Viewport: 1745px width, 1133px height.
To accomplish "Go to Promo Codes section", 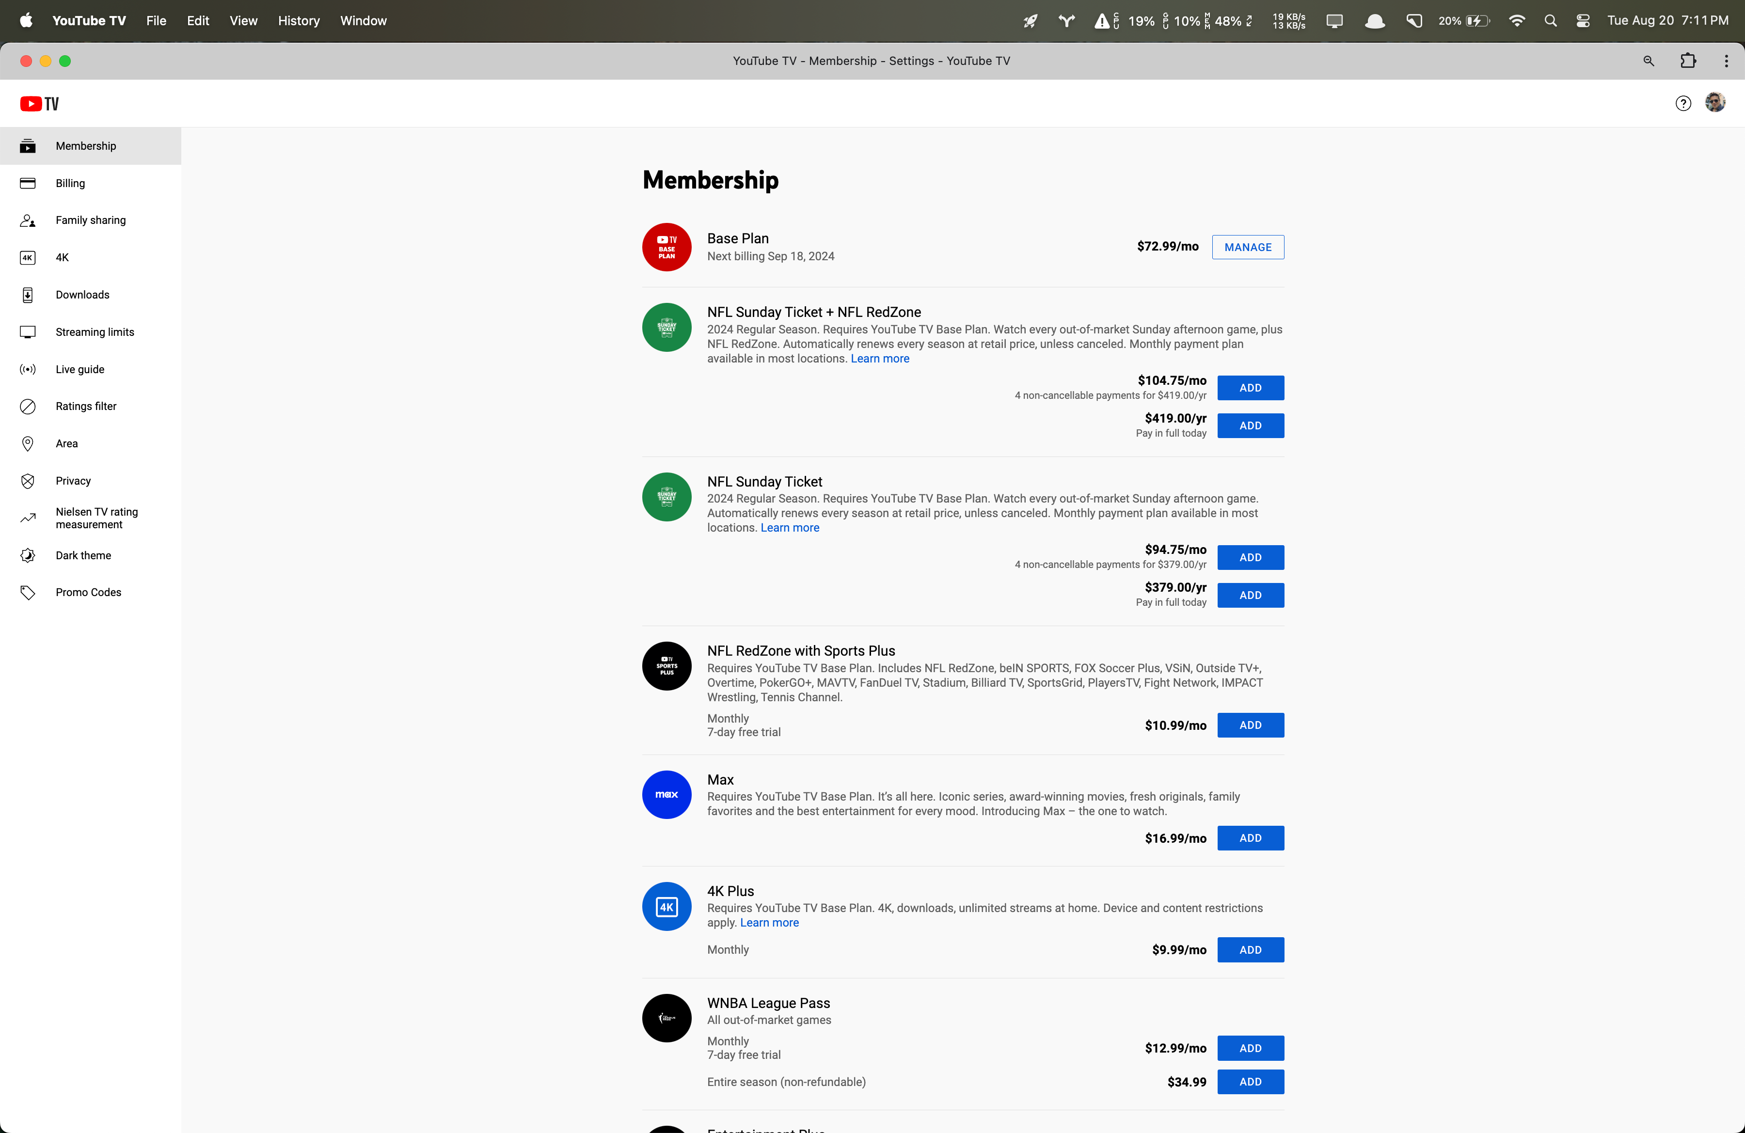I will pyautogui.click(x=88, y=592).
